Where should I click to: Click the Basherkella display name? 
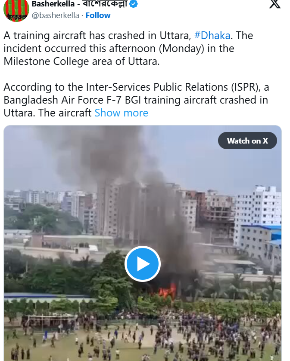(x=53, y=4)
